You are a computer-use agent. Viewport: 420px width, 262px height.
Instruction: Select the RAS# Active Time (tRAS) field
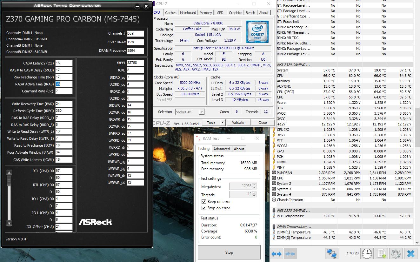(64, 84)
